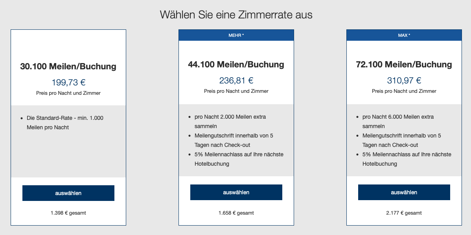Click the 6.000 Meilen extra sammeln bullet
The width and height of the screenshot is (471, 235).
tap(398, 121)
